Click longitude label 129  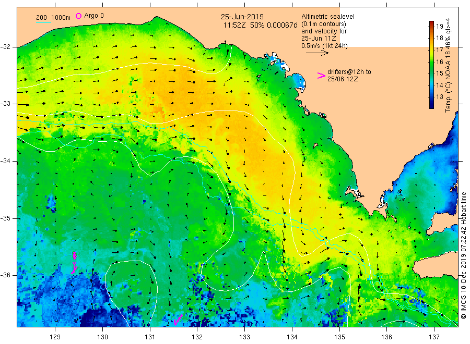pos(55,337)
